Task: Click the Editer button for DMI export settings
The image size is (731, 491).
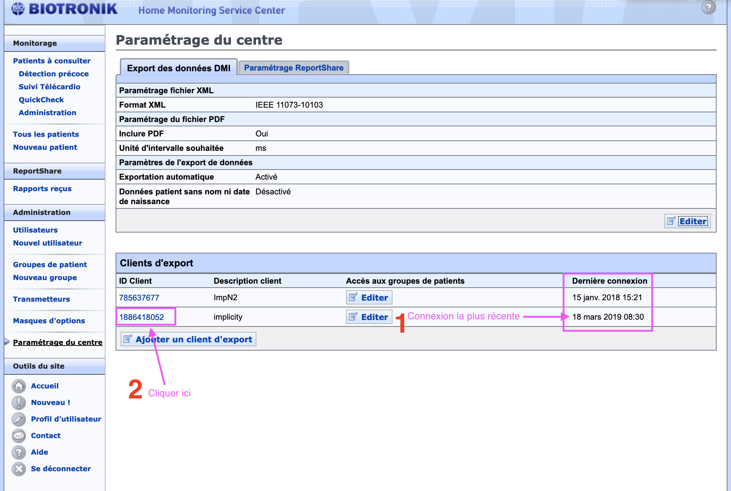Action: coord(687,221)
